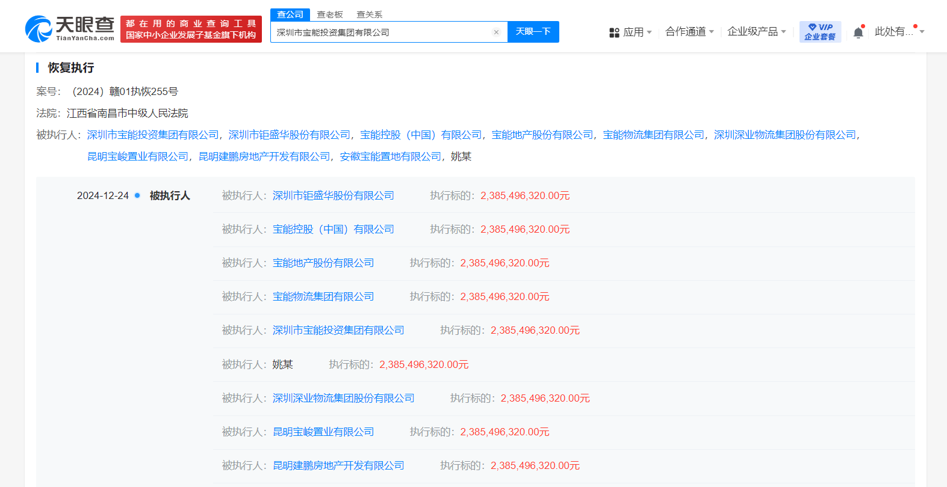Expand the 应用 dropdown menu
The height and width of the screenshot is (487, 947).
tap(630, 32)
